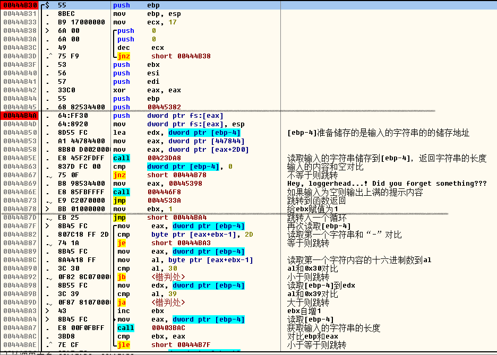
Task: Select breakpoint address 00444B4A
Action: tap(20, 116)
